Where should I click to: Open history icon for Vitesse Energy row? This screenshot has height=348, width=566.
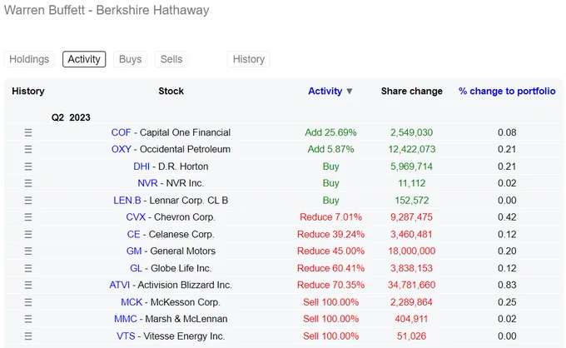click(x=28, y=336)
